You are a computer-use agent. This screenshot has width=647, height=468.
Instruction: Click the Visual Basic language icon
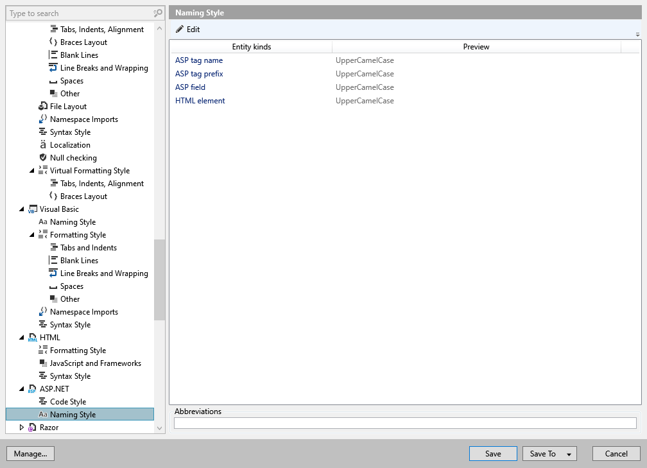33,209
